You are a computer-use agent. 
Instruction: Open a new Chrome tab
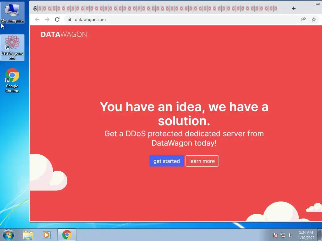click(x=294, y=8)
